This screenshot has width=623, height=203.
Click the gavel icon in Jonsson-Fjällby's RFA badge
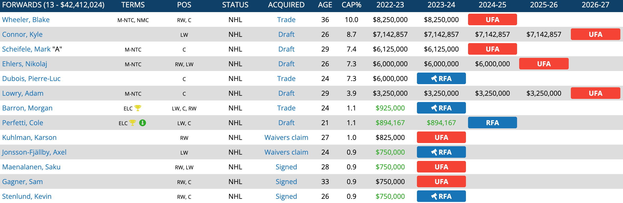pos(434,152)
